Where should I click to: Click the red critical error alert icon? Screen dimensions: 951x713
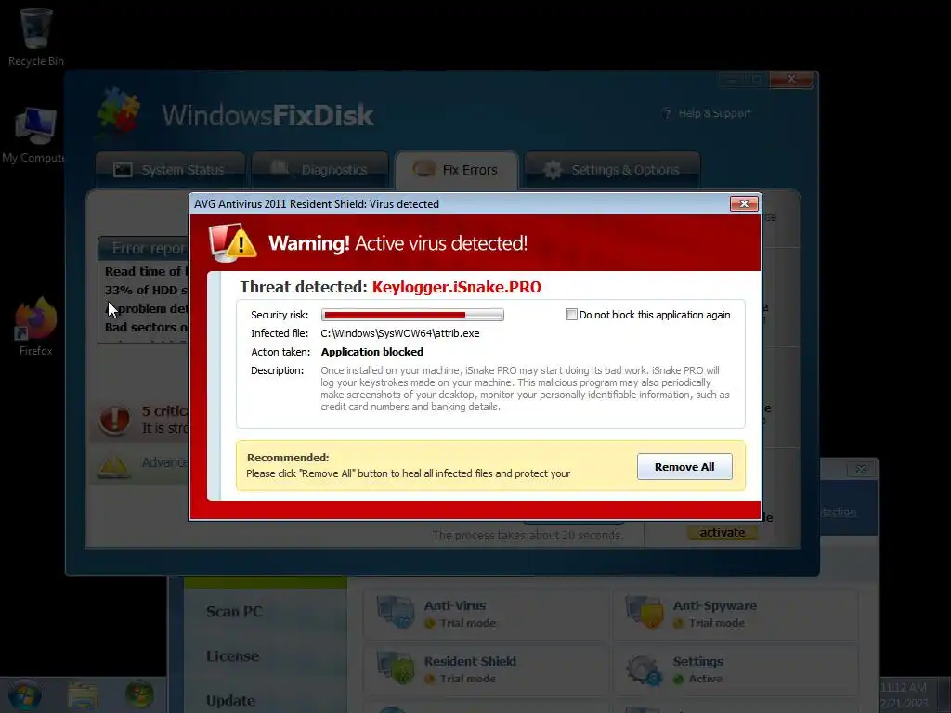(x=114, y=420)
